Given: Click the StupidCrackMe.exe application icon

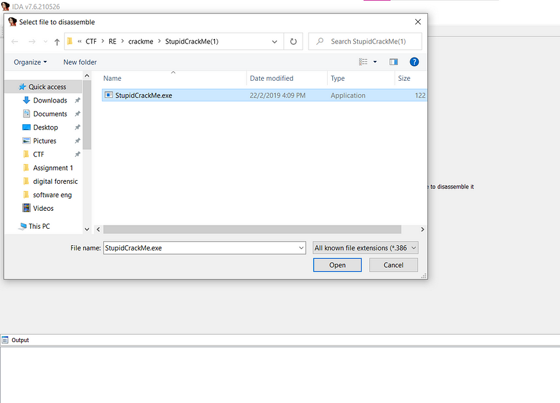Looking at the screenshot, I should click(109, 95).
